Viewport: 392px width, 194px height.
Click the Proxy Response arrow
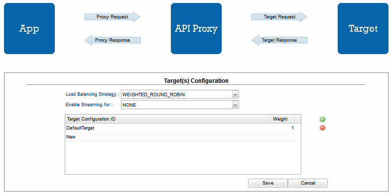click(113, 40)
